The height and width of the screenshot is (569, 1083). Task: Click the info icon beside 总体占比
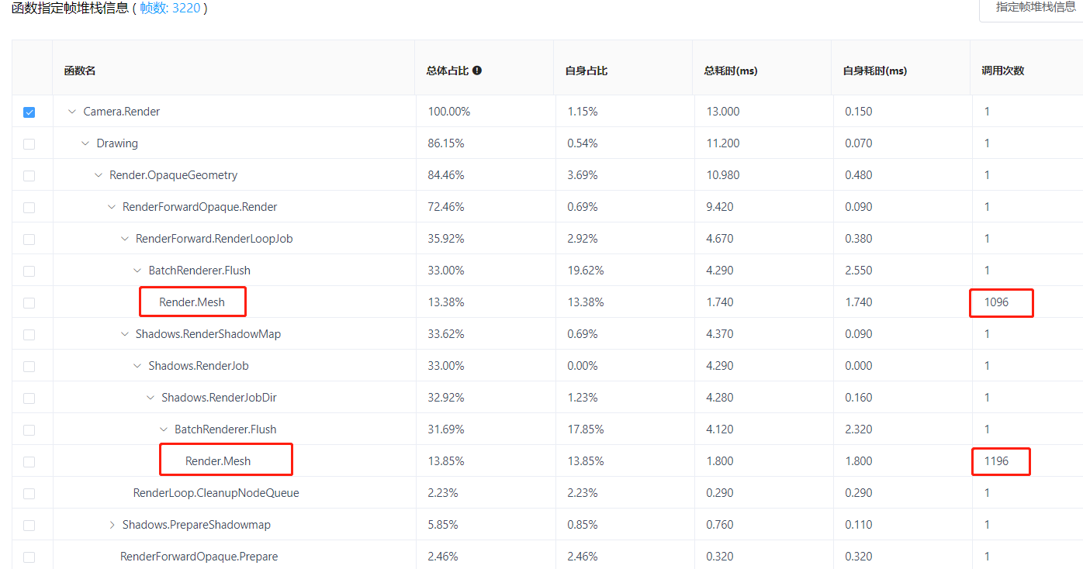click(x=477, y=71)
